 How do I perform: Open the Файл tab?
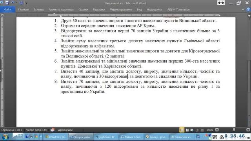7,9
